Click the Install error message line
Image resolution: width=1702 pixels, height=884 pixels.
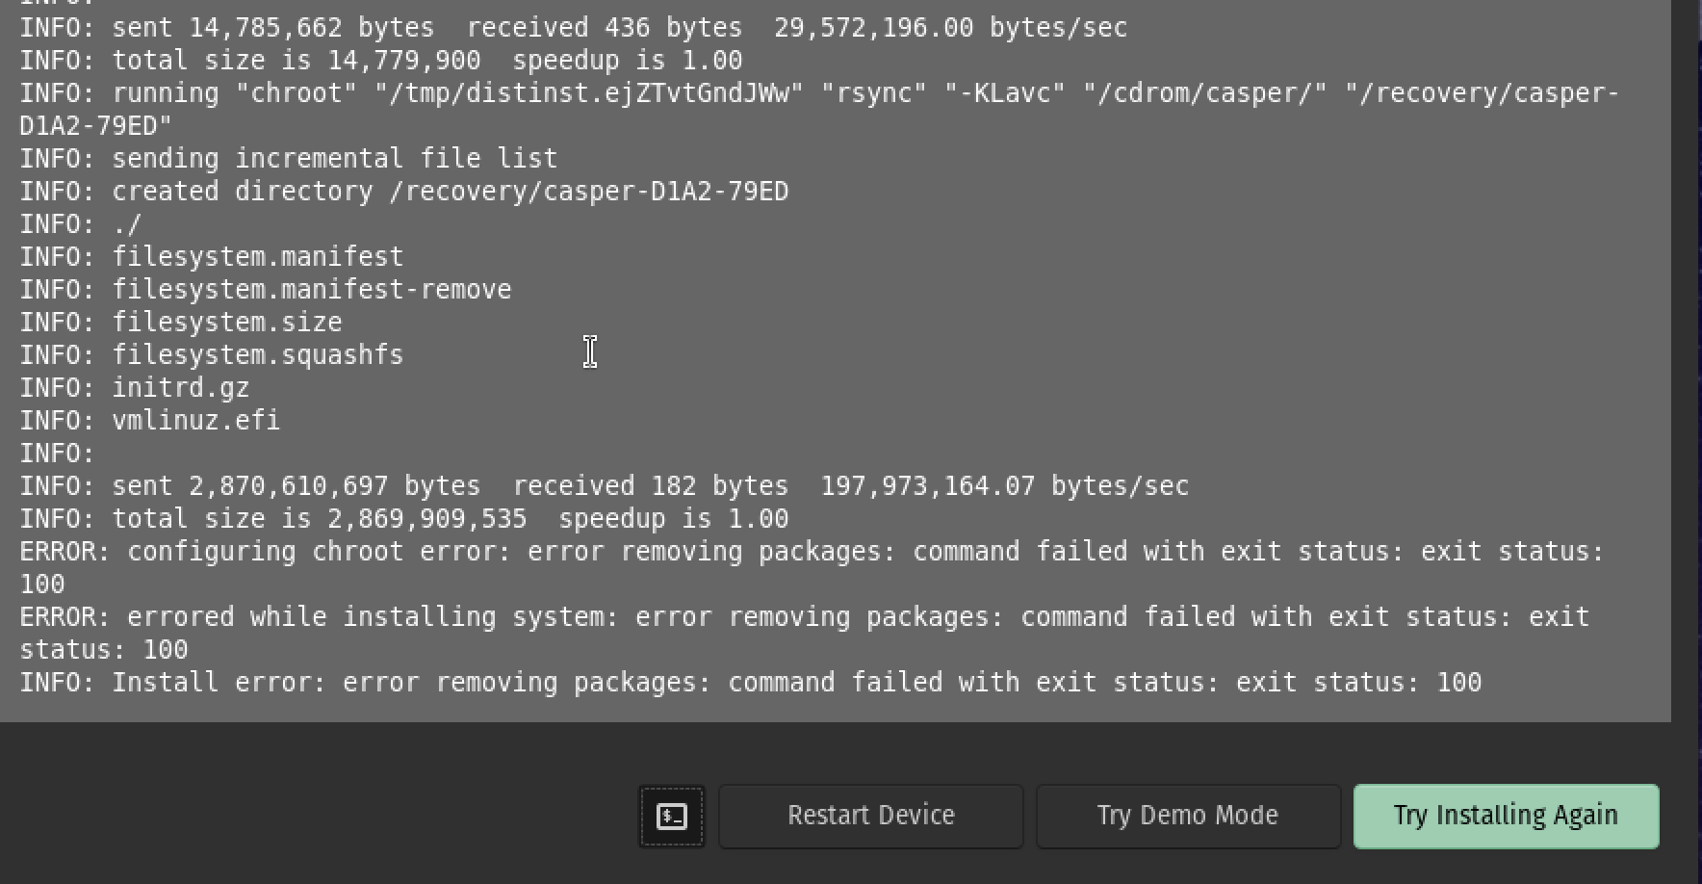coord(751,682)
